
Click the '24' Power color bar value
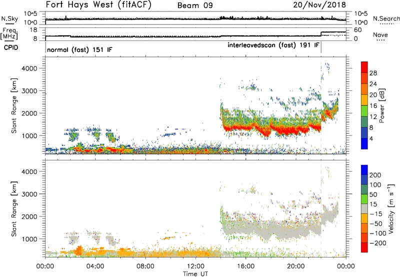(x=373, y=84)
